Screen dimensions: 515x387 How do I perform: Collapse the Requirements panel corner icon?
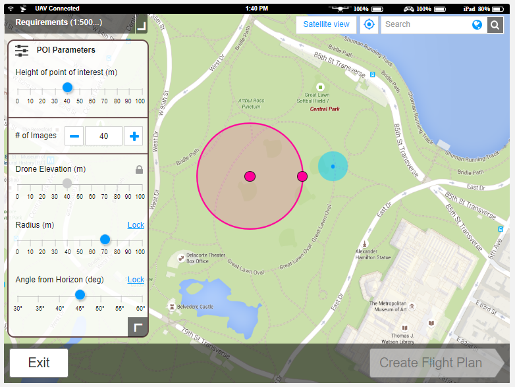click(142, 26)
